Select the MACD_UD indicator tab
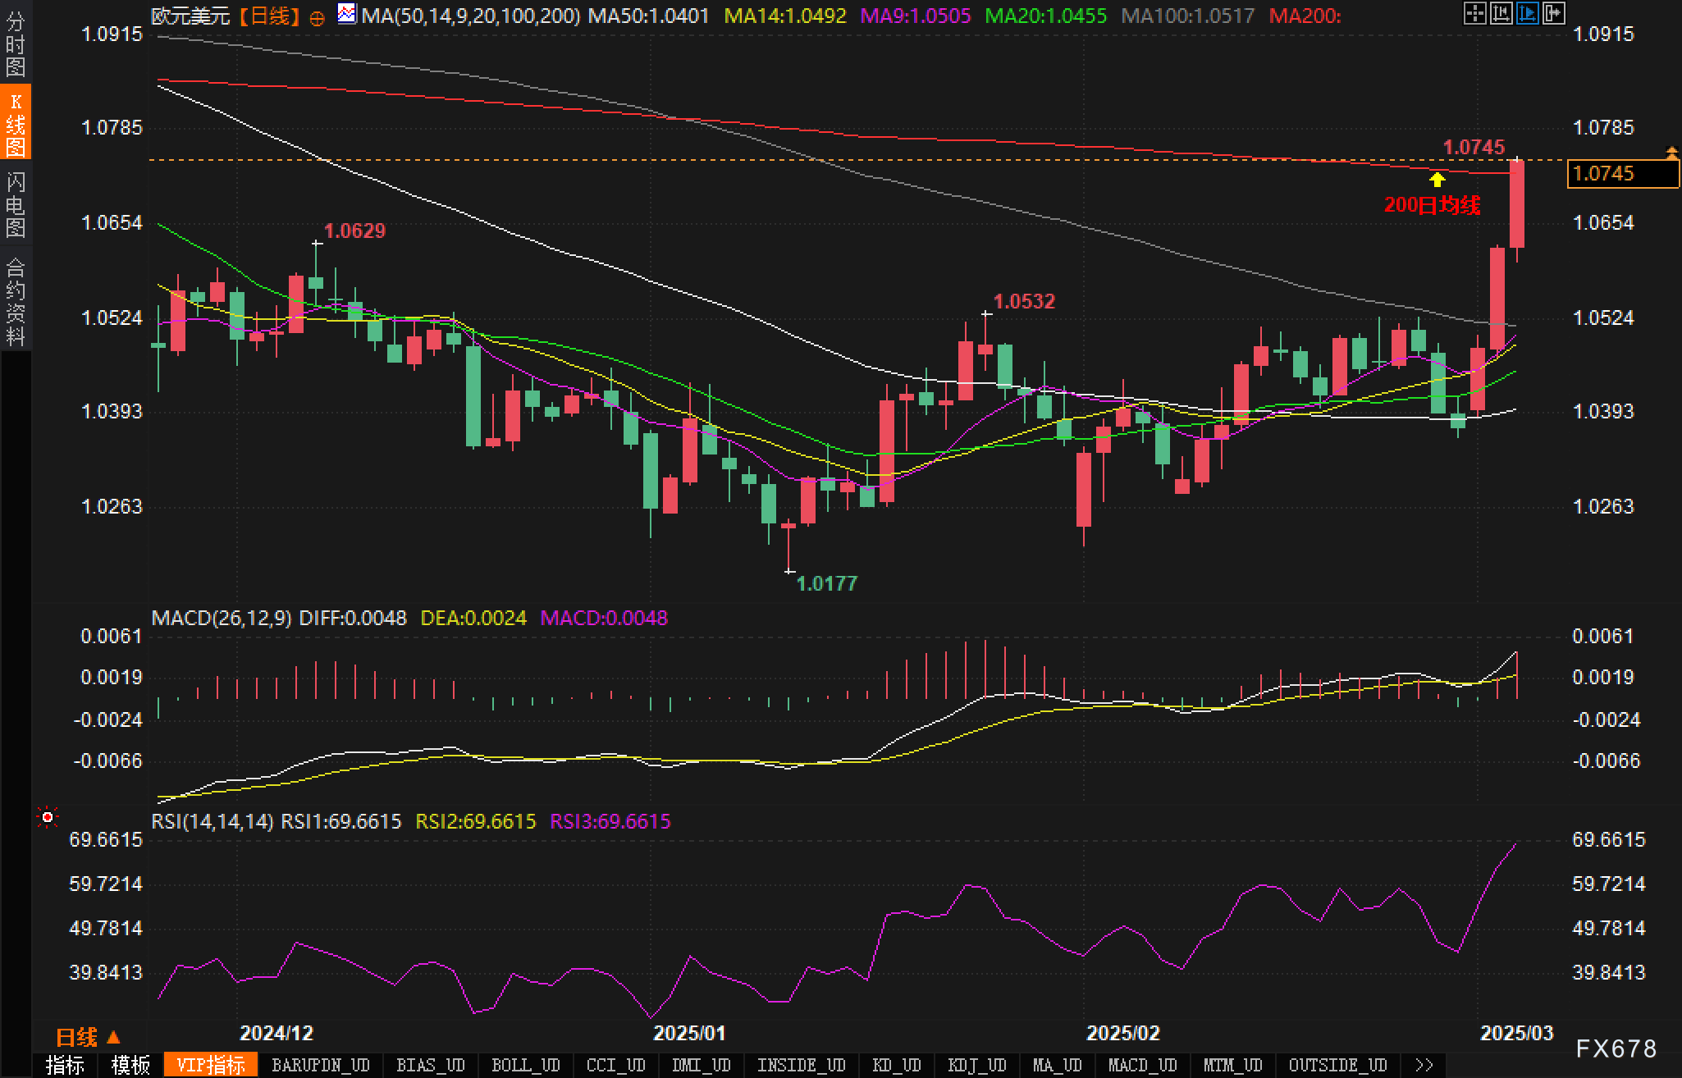1682x1078 pixels. (1142, 1065)
